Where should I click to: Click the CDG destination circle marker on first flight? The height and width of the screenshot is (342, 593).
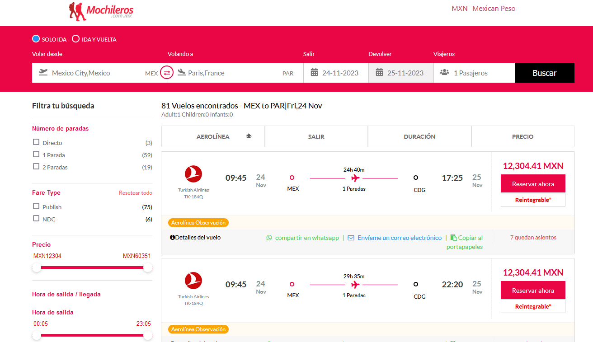[x=416, y=178]
